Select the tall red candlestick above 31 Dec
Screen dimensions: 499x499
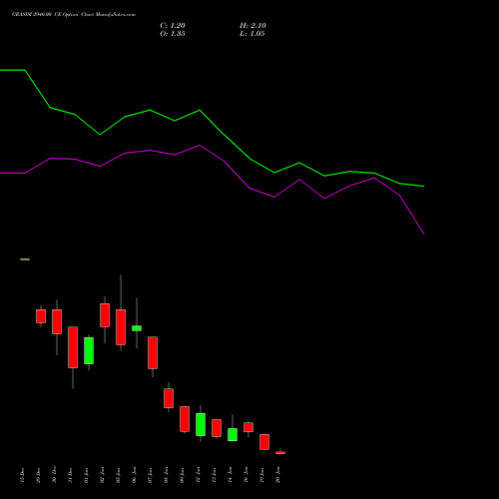(x=73, y=347)
